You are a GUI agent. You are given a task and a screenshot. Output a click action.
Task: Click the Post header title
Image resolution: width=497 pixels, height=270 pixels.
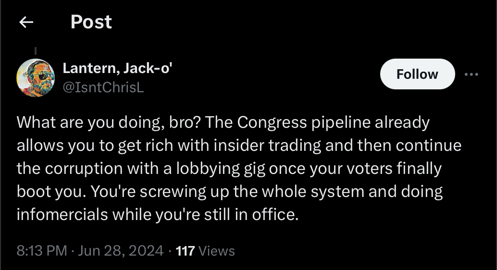click(91, 22)
